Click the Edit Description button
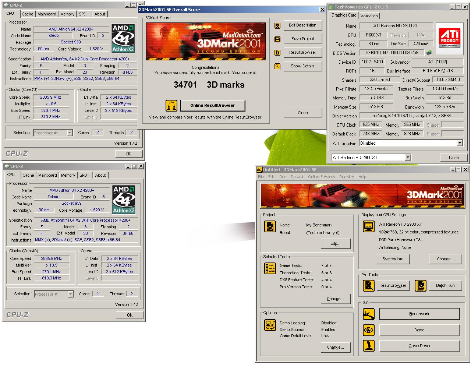Viewport: 471px width, 377px height. click(302, 25)
